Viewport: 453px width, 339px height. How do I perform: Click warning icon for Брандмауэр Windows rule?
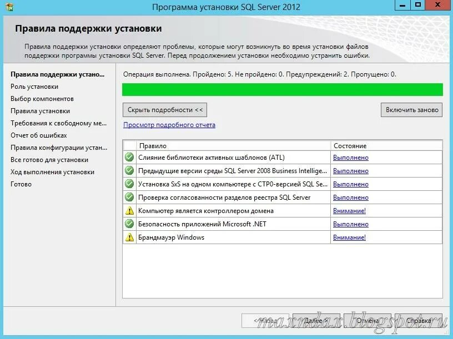pos(129,237)
